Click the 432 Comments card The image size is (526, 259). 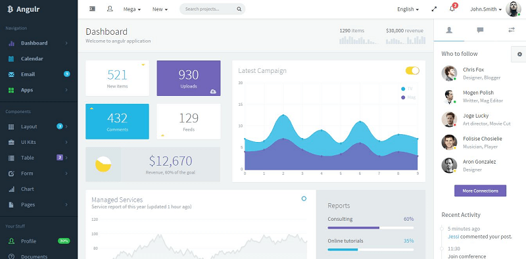118,122
